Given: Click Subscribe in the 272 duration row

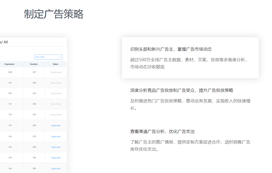Looking at the screenshot, I should [56, 137].
